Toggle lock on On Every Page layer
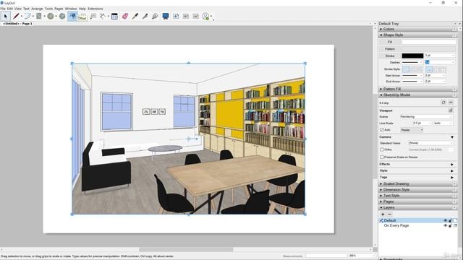The width and height of the screenshot is (463, 260). click(450, 225)
